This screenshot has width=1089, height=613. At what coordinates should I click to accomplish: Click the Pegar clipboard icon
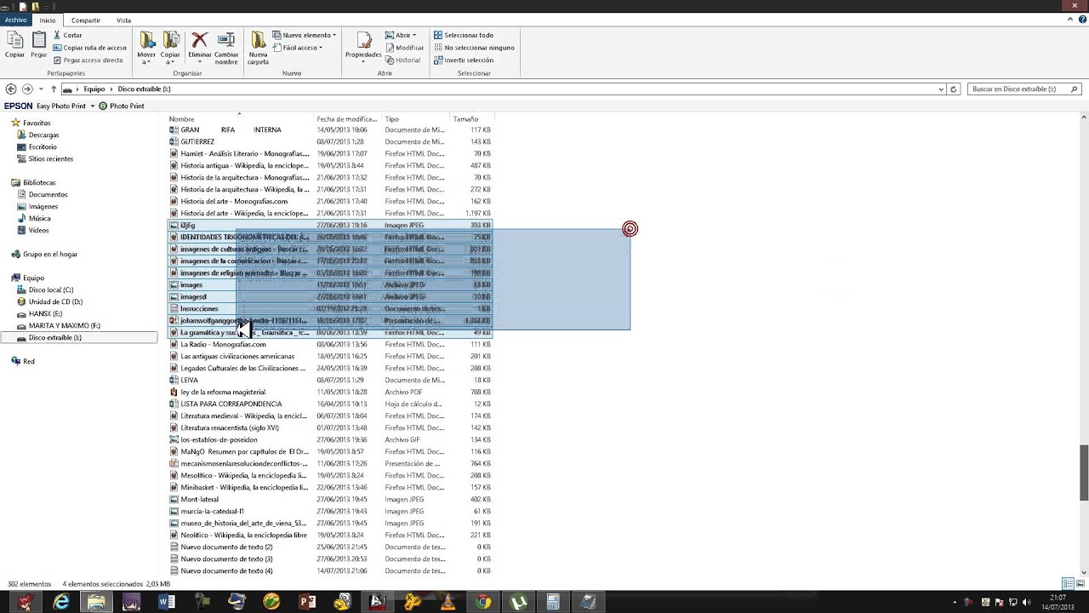point(39,44)
